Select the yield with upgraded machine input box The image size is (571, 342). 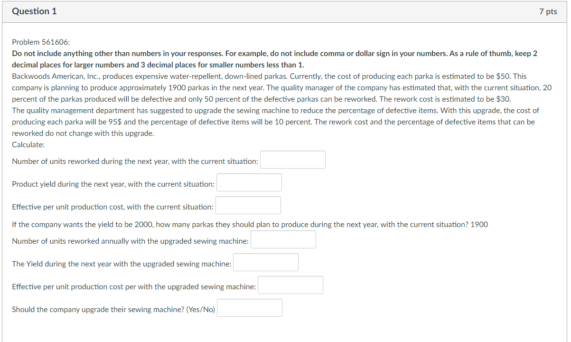tap(265, 262)
